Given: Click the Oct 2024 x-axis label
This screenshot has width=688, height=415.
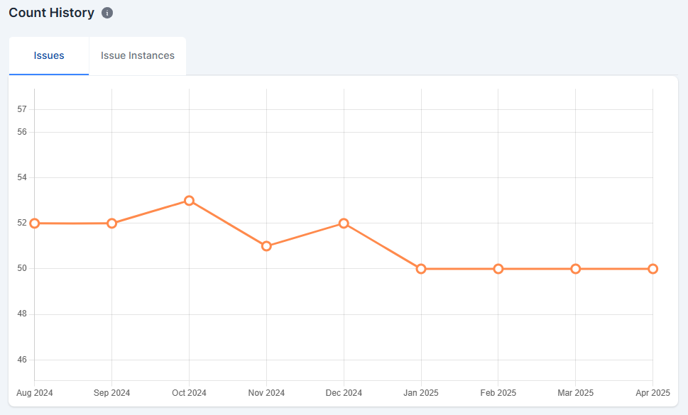Looking at the screenshot, I should coord(189,393).
